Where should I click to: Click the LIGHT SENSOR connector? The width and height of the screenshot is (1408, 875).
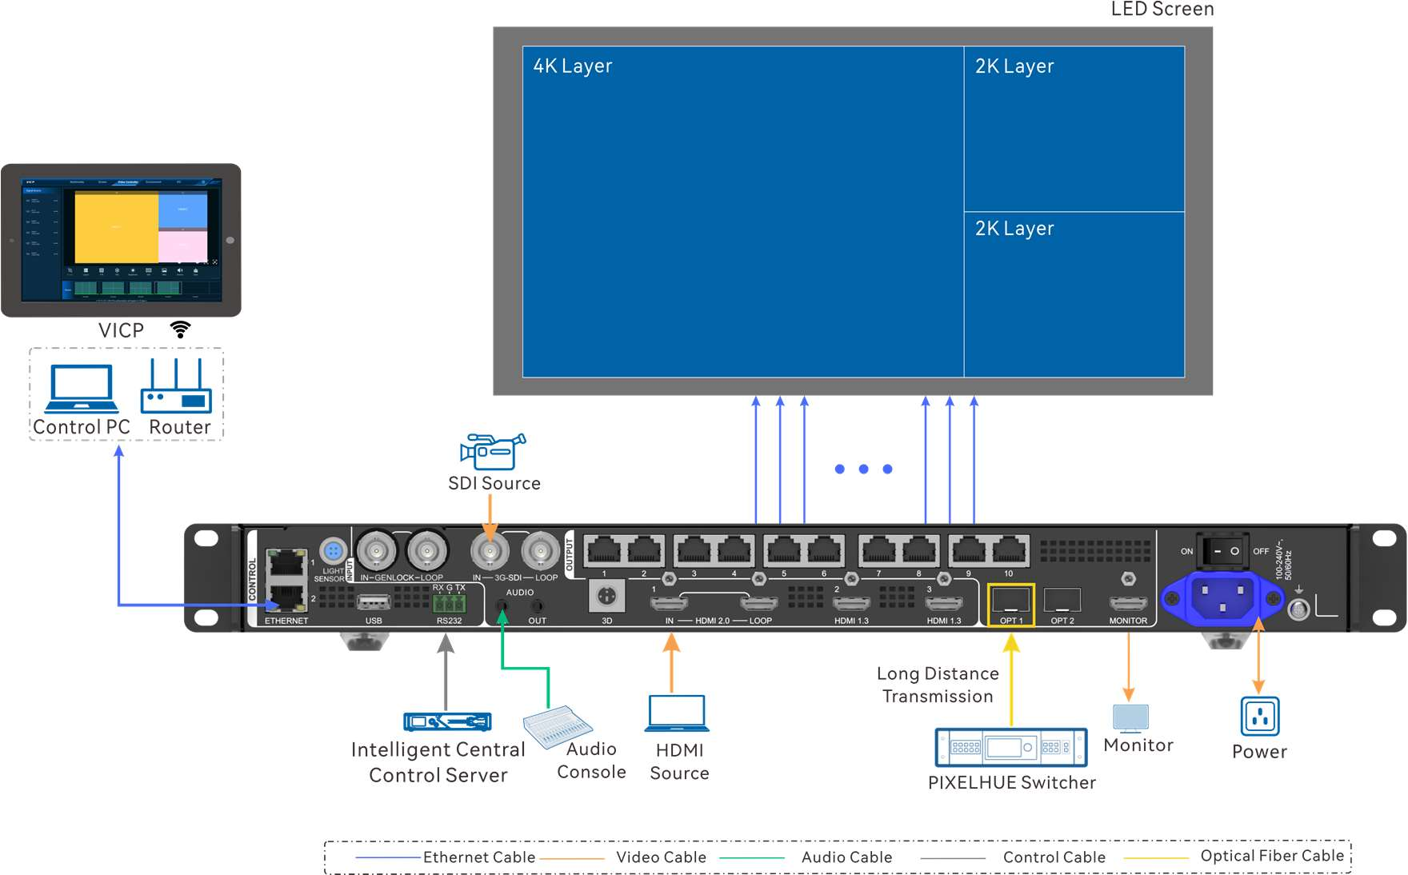point(334,551)
